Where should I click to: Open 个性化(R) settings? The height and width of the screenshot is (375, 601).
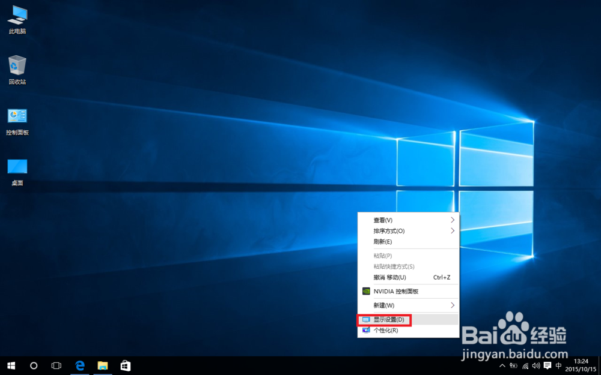385,331
